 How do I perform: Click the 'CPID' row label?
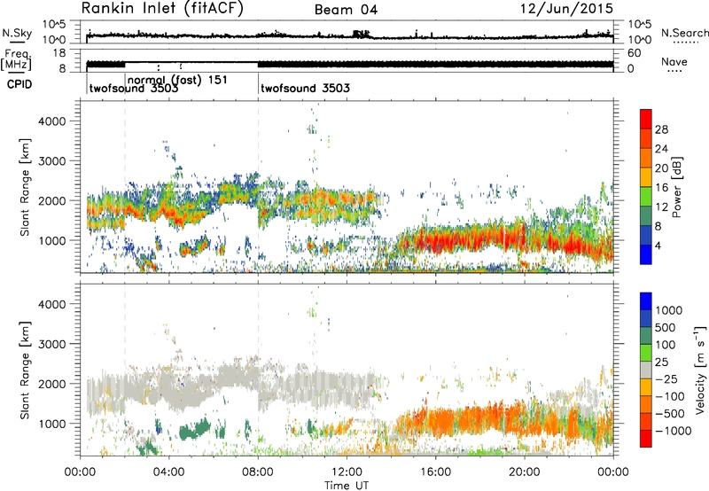click(19, 84)
